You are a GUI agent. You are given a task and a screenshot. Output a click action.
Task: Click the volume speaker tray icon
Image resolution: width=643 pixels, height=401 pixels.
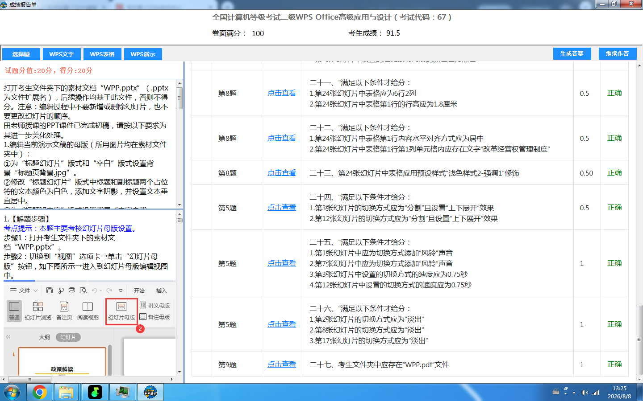(x=585, y=393)
